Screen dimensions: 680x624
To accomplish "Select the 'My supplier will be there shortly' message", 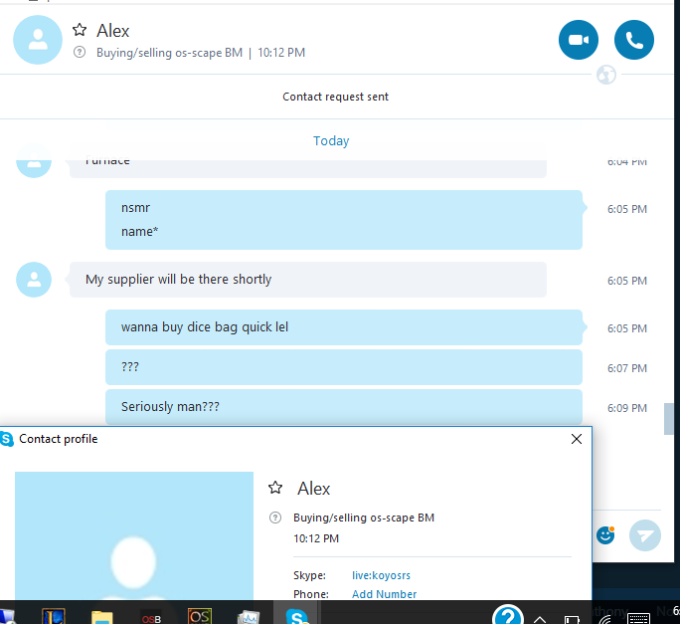I will coord(308,280).
